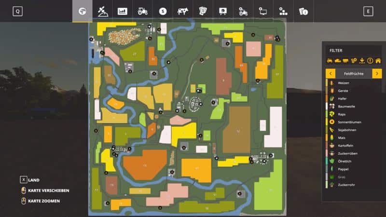Go to next filter category with right arrow
This screenshot has width=386, height=217.
[x=377, y=73]
